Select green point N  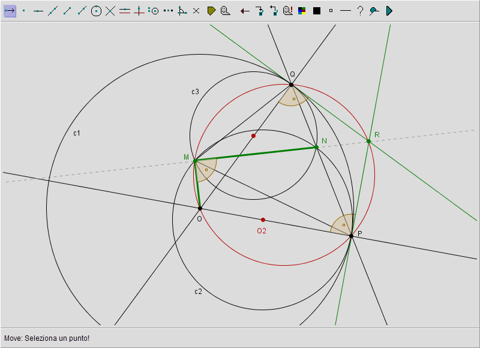point(317,147)
